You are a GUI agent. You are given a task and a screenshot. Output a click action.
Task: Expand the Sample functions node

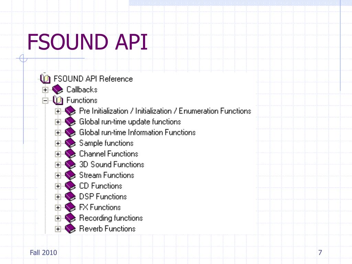click(58, 143)
